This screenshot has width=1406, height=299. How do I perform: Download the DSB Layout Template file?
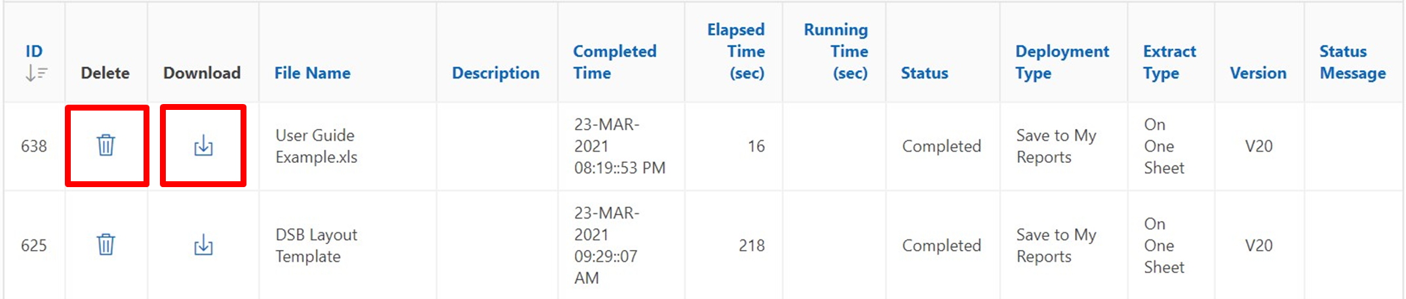[x=203, y=245]
